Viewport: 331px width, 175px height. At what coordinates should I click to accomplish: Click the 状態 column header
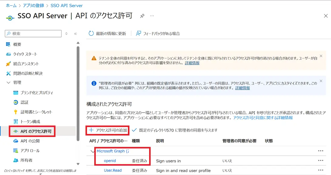point(269,141)
